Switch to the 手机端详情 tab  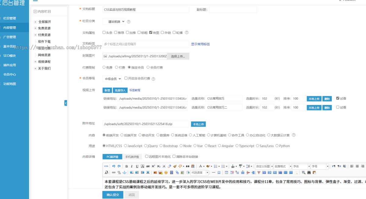click(132, 157)
